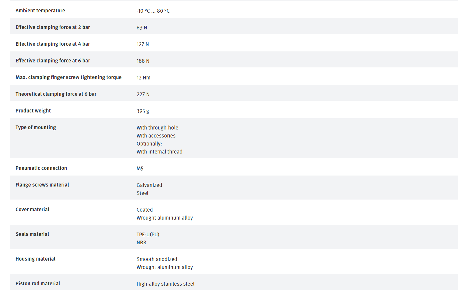Select the Pneumatic connection M5 value
Screen dimensions: 459x292
140,169
